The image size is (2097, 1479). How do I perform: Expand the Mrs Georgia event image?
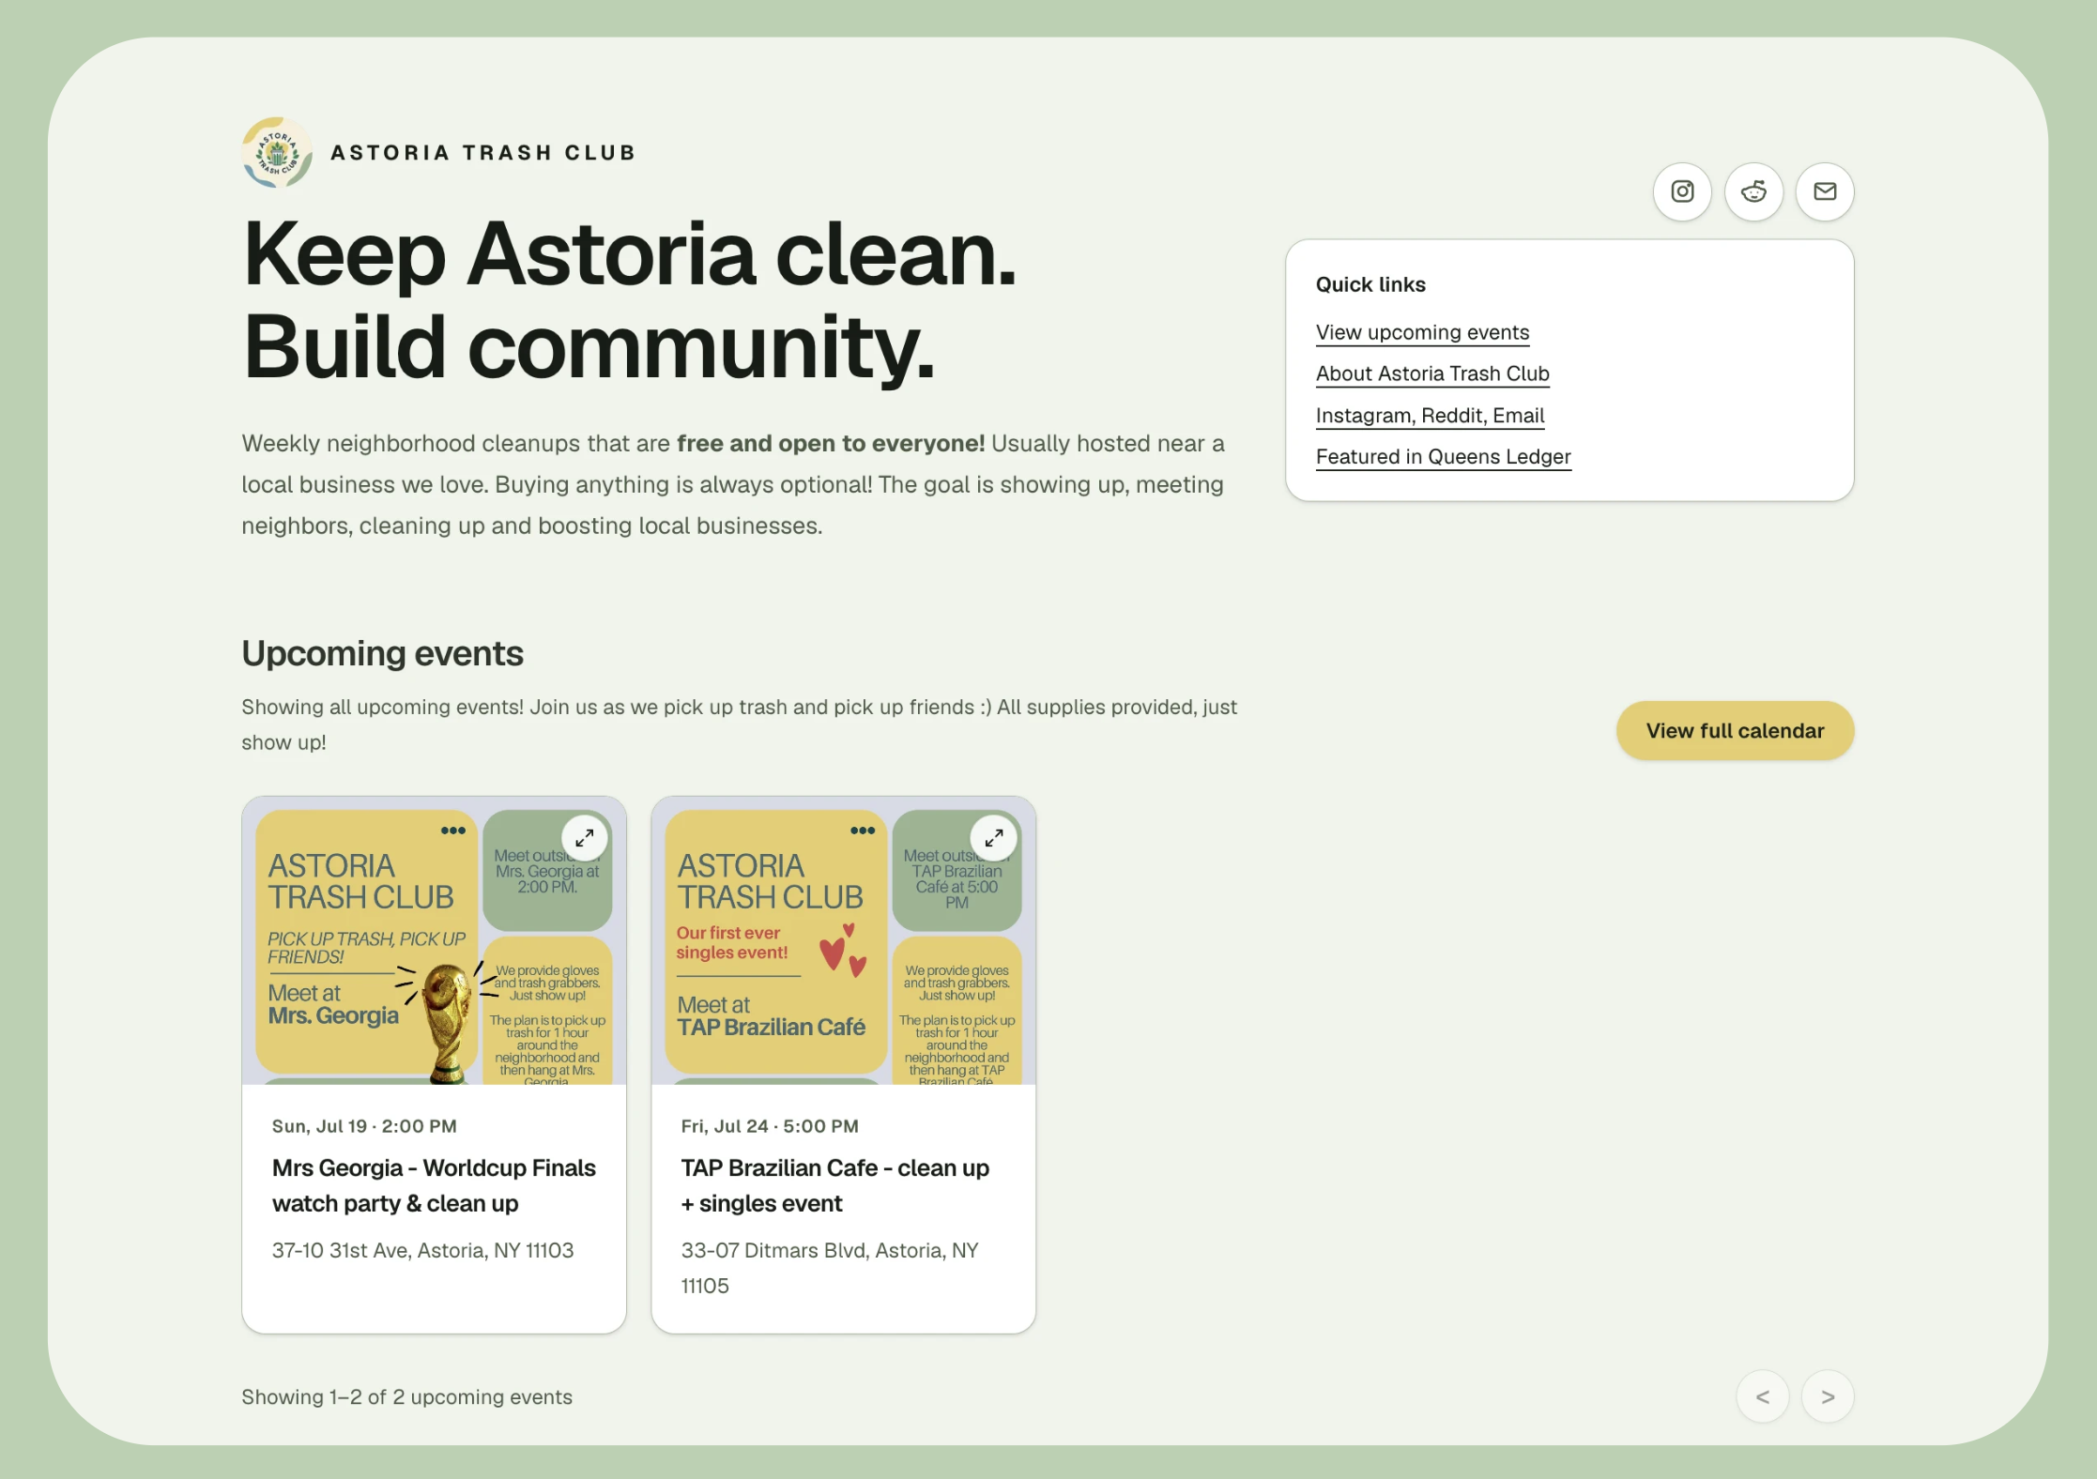[x=584, y=837]
